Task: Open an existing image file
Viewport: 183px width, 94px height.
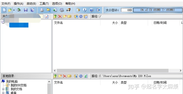Action: coord(10,10)
